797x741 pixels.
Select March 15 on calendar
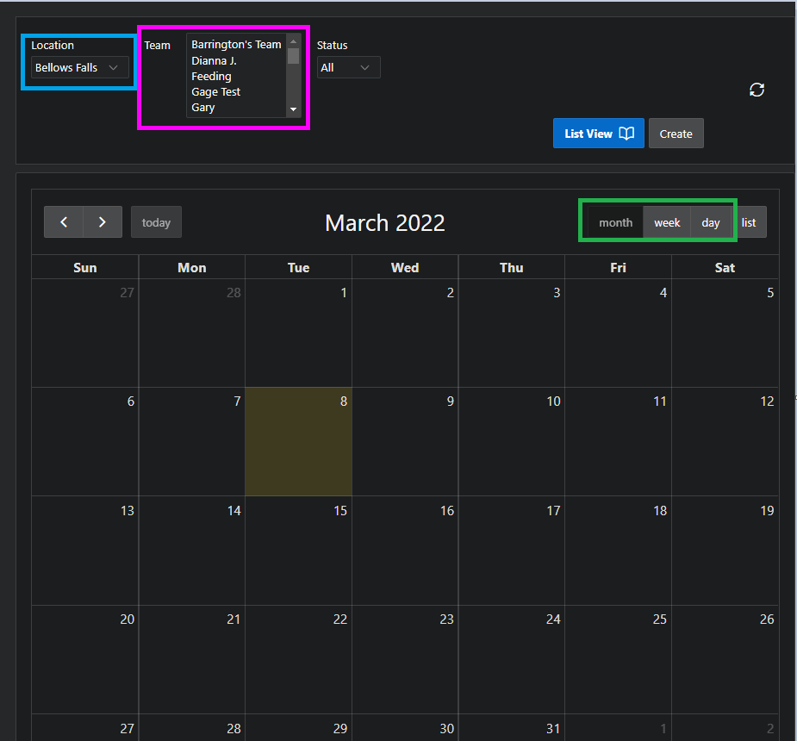coord(298,551)
